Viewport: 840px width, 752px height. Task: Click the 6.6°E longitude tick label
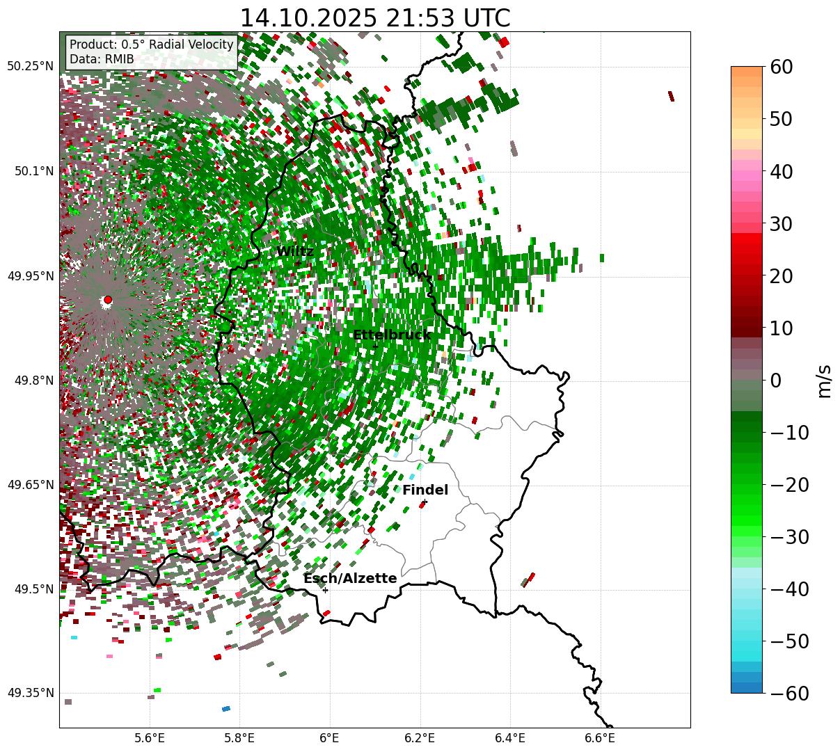pos(601,739)
